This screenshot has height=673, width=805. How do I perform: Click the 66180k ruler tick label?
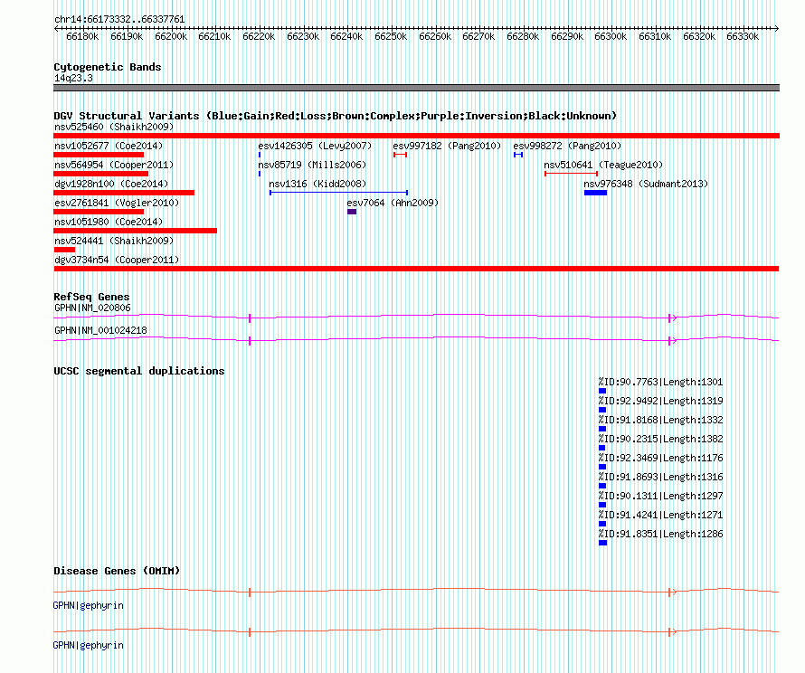82,36
